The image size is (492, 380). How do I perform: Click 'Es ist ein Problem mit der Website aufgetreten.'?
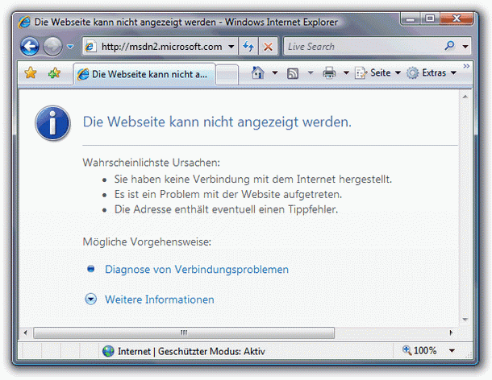pyautogui.click(x=228, y=194)
